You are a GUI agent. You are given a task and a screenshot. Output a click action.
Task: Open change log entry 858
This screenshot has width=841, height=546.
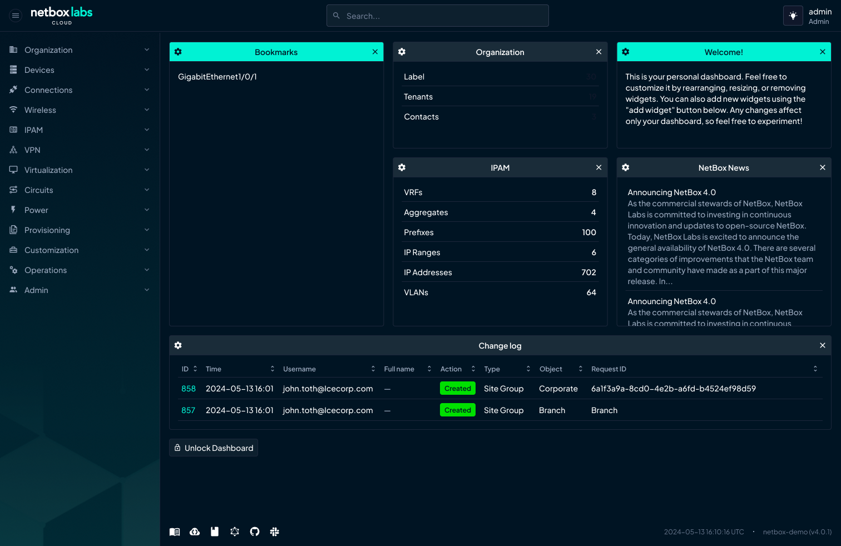pyautogui.click(x=189, y=389)
